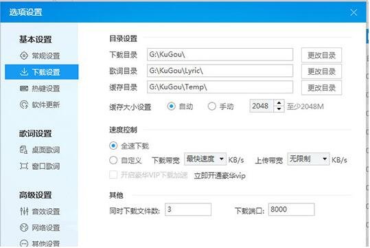
Task: Increase cache size with stepper up arrow
Action: tap(279, 103)
